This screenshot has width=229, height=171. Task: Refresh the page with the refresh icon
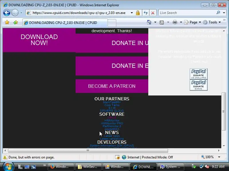pos(146,13)
